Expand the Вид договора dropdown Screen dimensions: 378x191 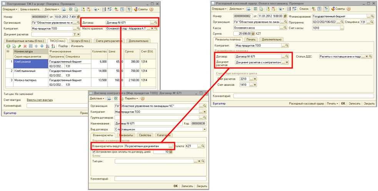click(205, 129)
